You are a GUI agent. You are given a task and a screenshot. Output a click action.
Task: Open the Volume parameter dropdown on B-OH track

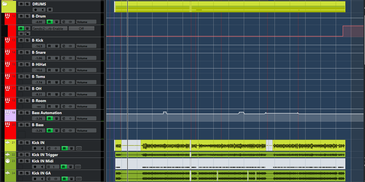click(86, 94)
